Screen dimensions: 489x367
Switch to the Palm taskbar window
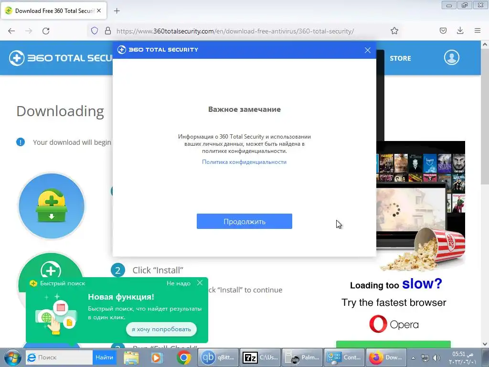click(302, 357)
